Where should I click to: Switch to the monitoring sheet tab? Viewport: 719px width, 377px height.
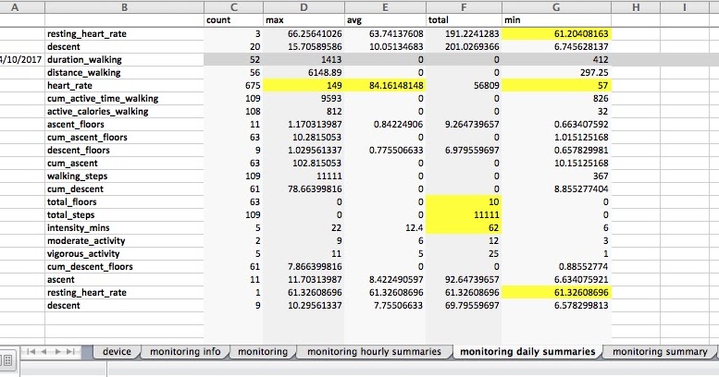pos(263,351)
